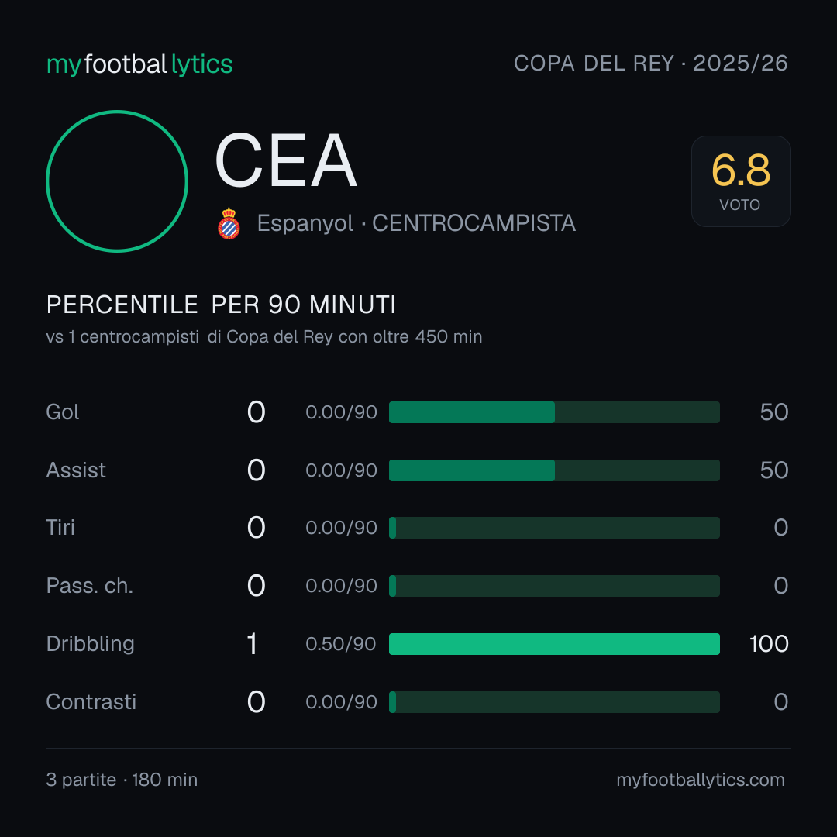Click the Assist percentile bar
The image size is (837, 837).
tap(554, 470)
